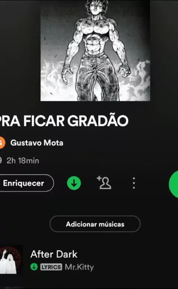Tap the PRA FICAR GRADÃO playlist title
Viewport: 178px width, 289px height.
[x=64, y=121]
